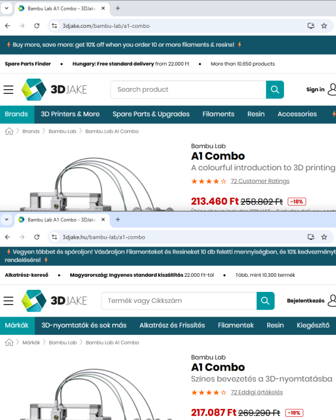Open the 72 Eddigi értékelés link
The height and width of the screenshot is (420, 336).
pyautogui.click(x=257, y=392)
